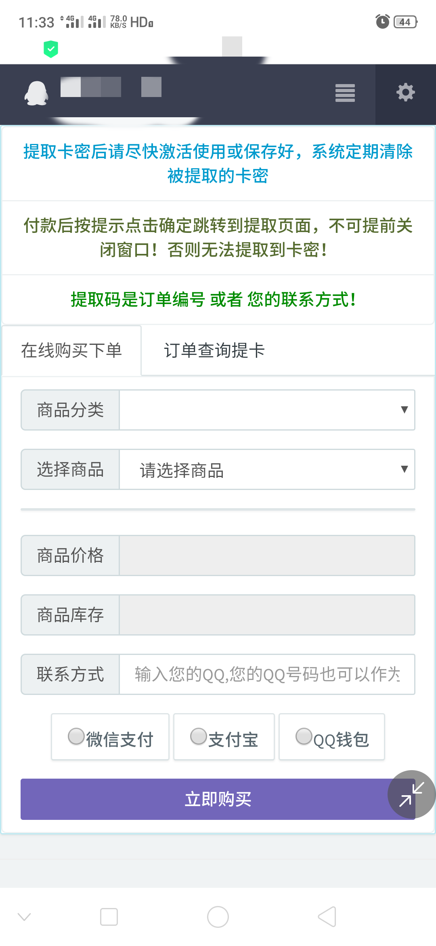The width and height of the screenshot is (436, 946).
Task: Switch to the 在线购买下单 tab
Action: (71, 350)
